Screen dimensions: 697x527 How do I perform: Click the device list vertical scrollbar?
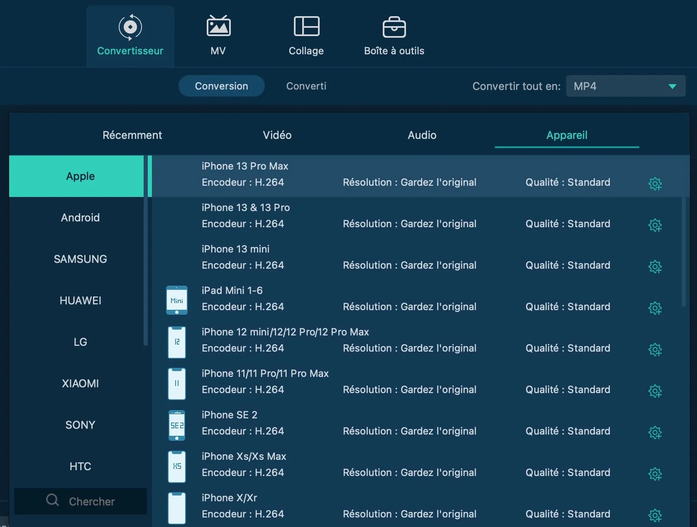[x=684, y=251]
